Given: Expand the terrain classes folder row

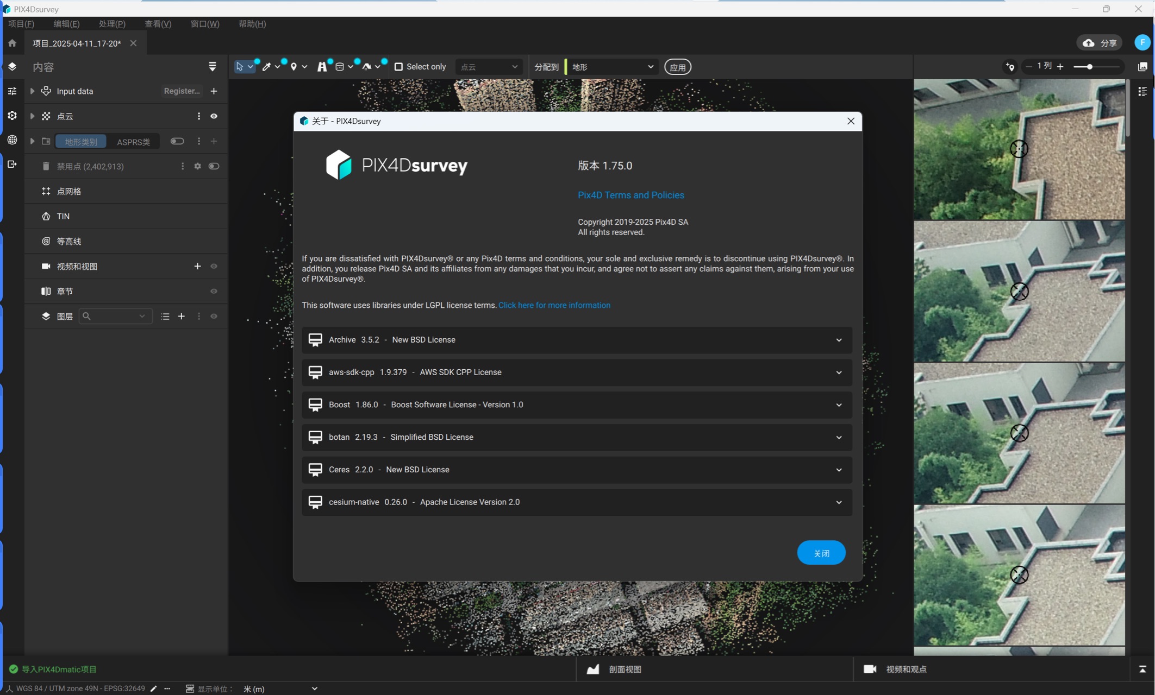Looking at the screenshot, I should click(32, 141).
